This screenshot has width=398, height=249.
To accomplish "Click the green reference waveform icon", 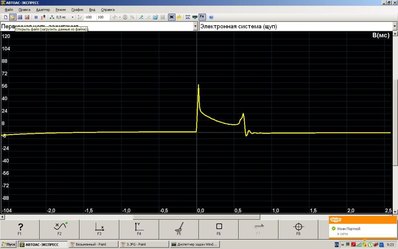I will 141,17.
